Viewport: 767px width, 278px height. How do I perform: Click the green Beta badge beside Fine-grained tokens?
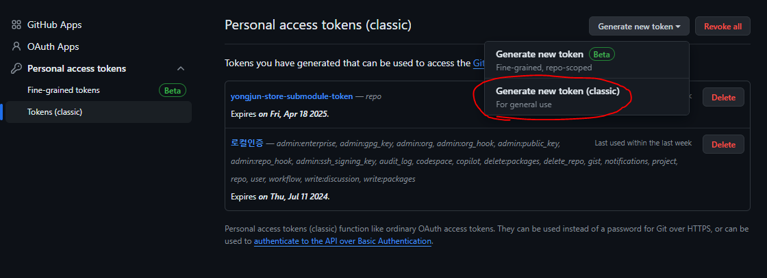[173, 90]
